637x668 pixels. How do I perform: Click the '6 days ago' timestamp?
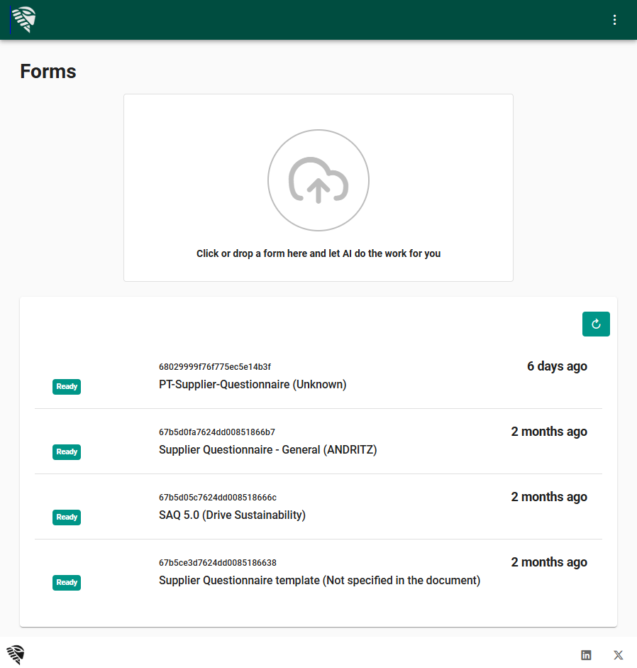(557, 366)
